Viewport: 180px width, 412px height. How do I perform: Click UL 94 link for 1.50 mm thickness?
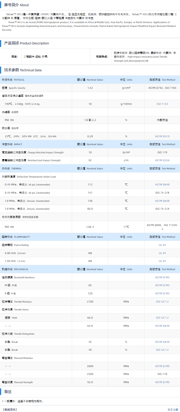coord(162,261)
